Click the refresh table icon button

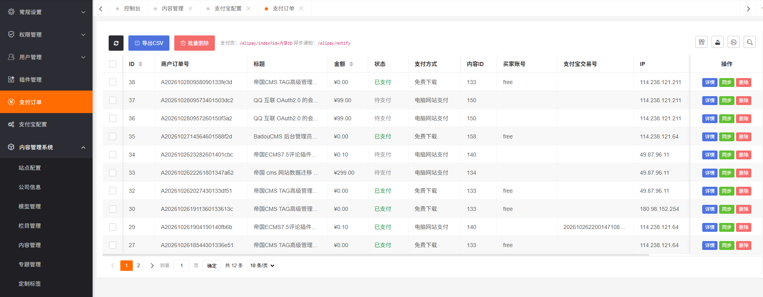(116, 43)
